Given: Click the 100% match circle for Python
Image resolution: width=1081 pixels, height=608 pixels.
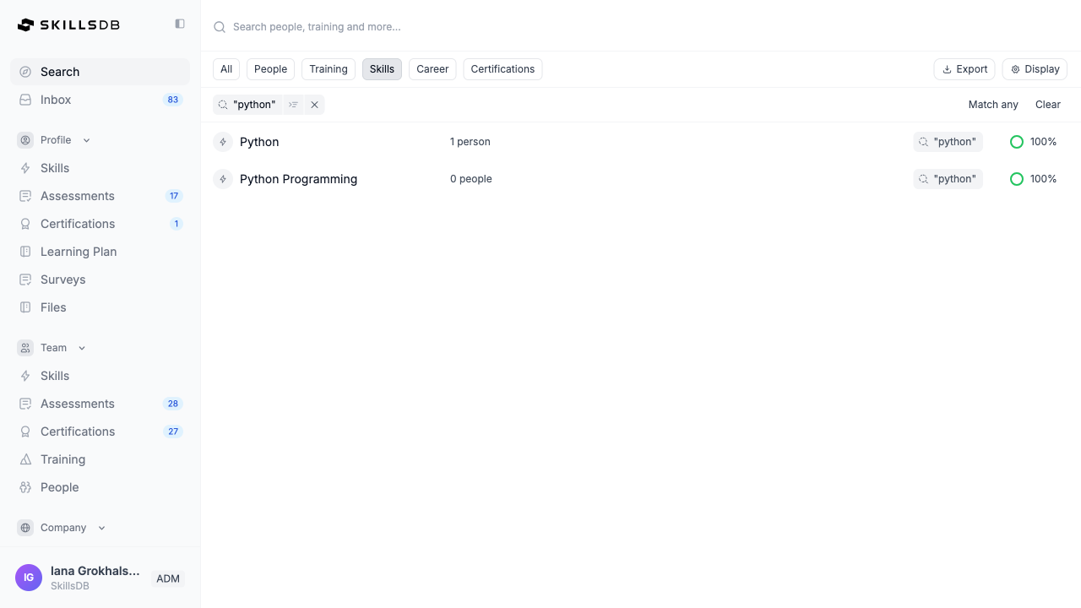Looking at the screenshot, I should coord(1016,142).
